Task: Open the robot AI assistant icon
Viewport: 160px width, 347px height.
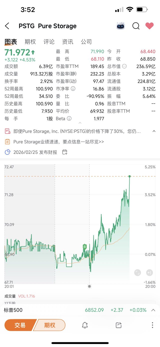Action: tap(121, 26)
